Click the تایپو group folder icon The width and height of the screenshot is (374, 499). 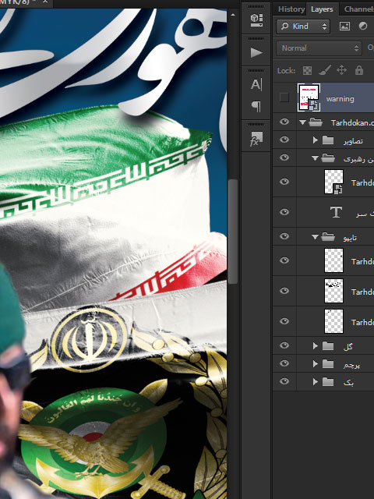(x=328, y=237)
